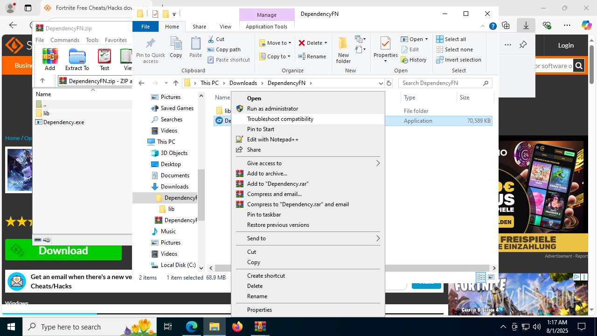Choose Edit with Notepad++

(x=308, y=140)
